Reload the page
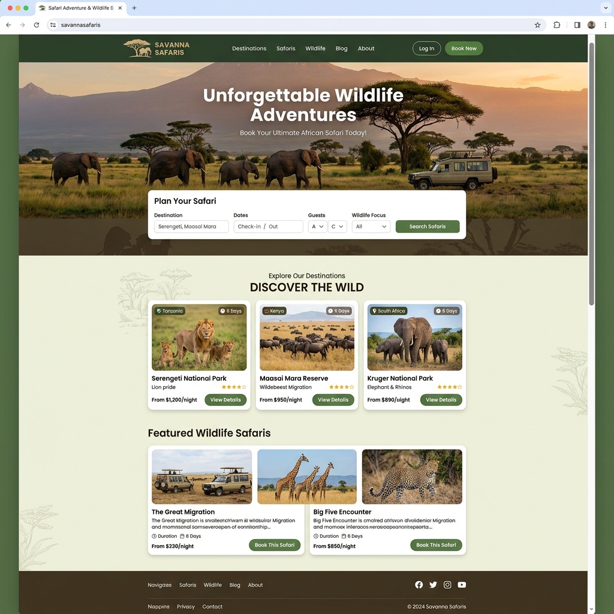The image size is (614, 614). pyautogui.click(x=37, y=25)
